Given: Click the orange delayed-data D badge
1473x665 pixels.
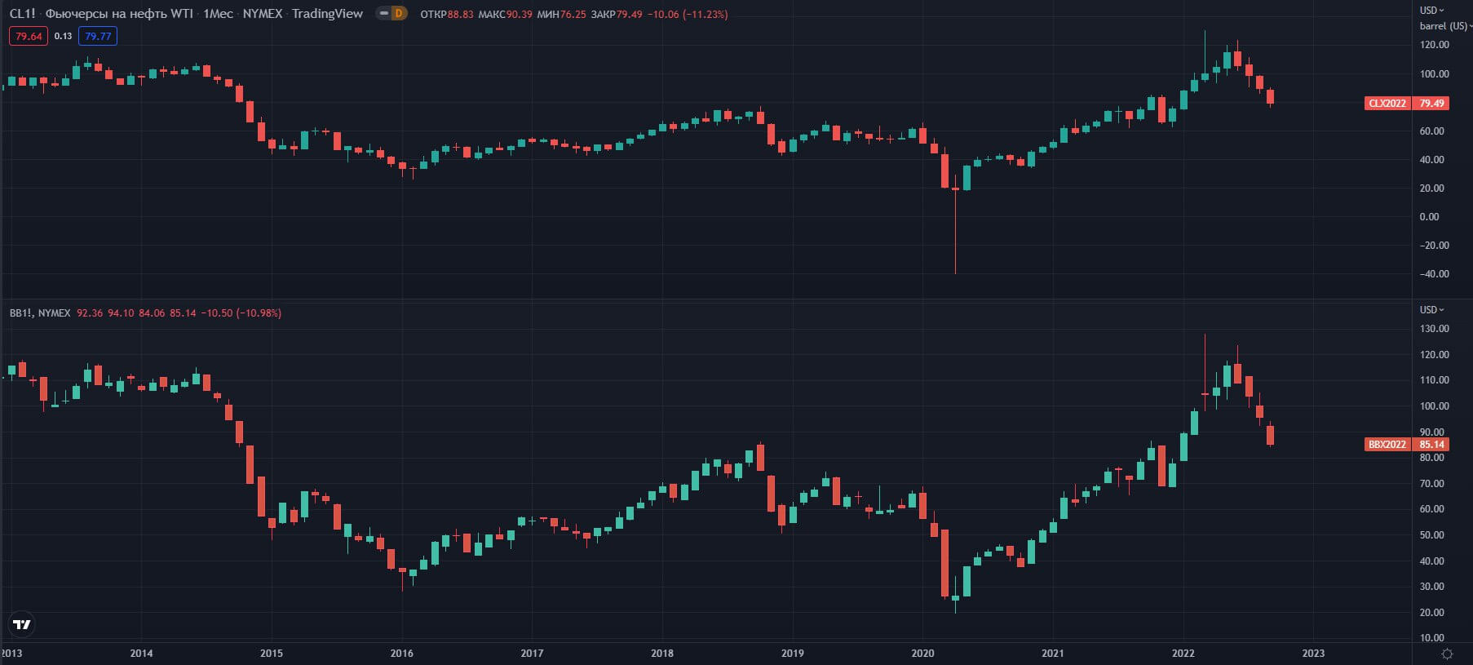Looking at the screenshot, I should tap(399, 13).
